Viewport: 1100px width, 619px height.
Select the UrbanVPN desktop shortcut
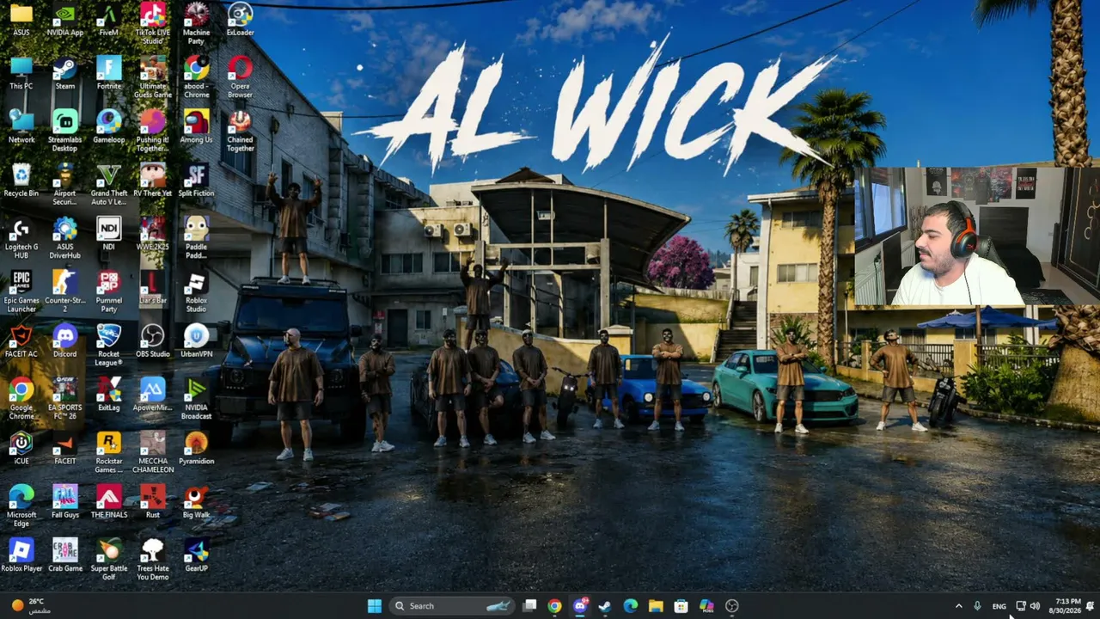point(197,341)
